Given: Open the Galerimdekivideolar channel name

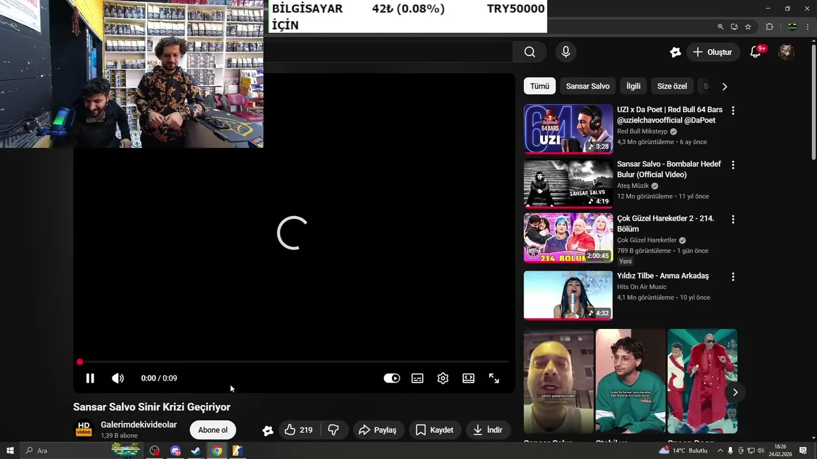Looking at the screenshot, I should click(x=139, y=425).
